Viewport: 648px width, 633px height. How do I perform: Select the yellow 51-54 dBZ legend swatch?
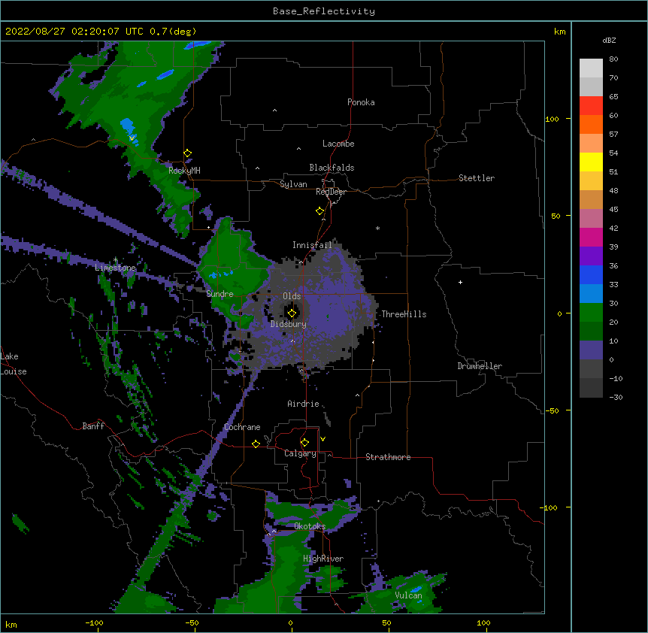(x=591, y=162)
